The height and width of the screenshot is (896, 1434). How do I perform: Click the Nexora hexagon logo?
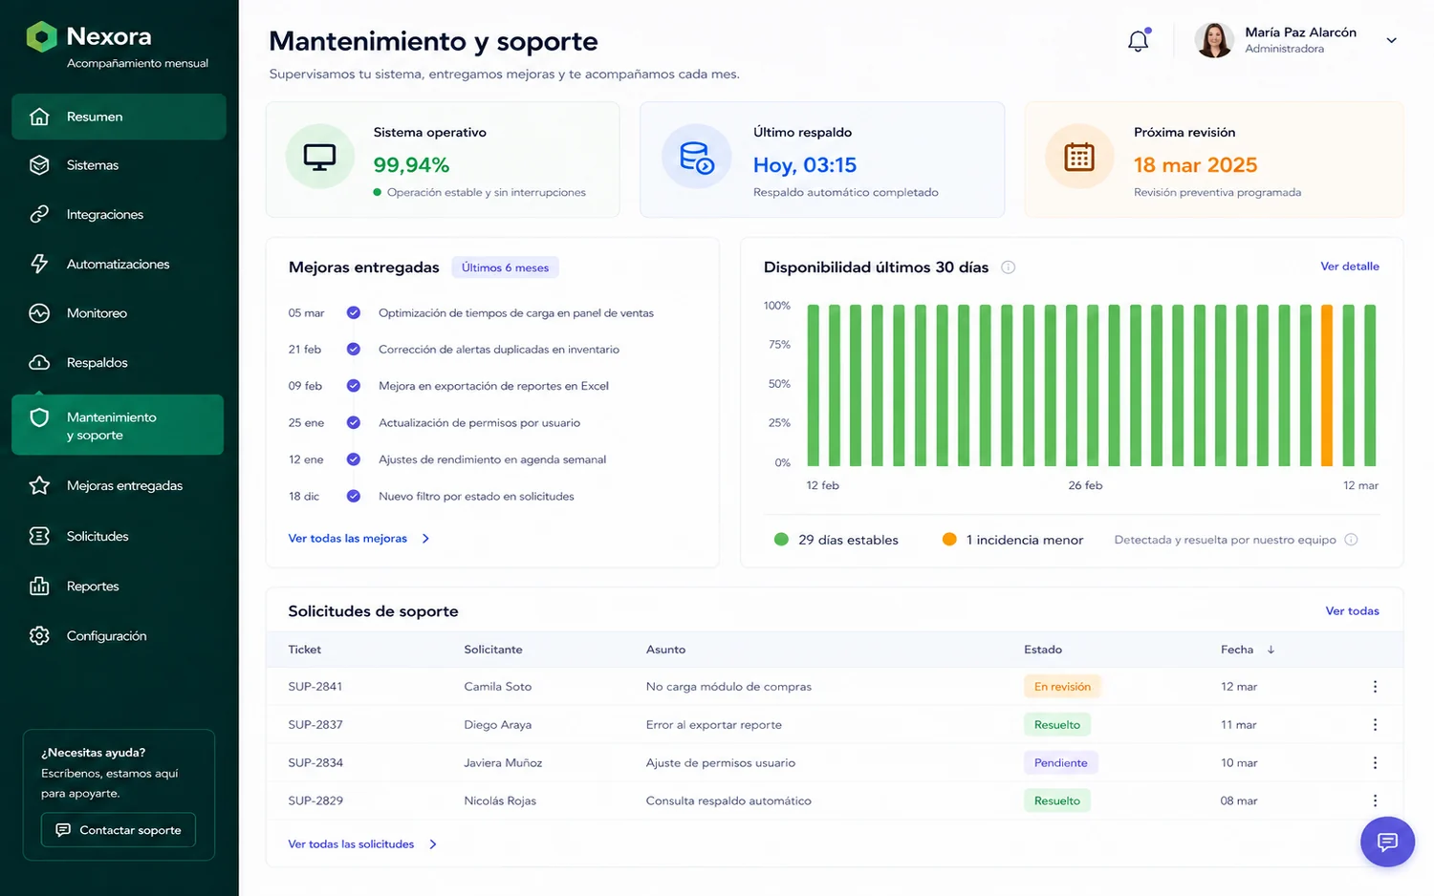41,37
